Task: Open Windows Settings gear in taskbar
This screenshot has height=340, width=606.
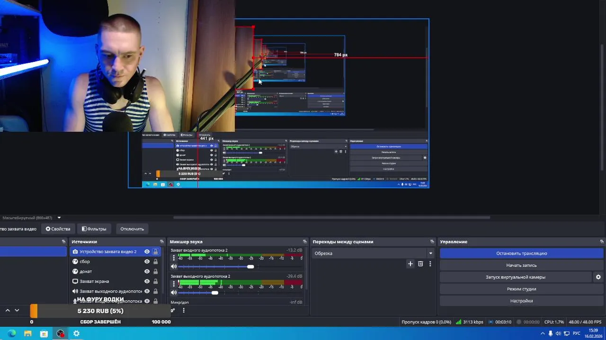Action: 76,333
